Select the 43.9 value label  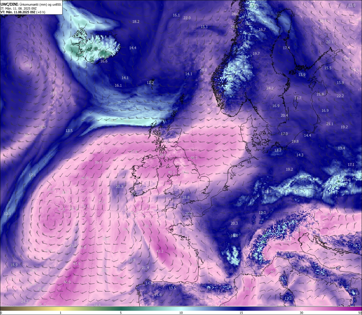pyautogui.click(x=77, y=264)
